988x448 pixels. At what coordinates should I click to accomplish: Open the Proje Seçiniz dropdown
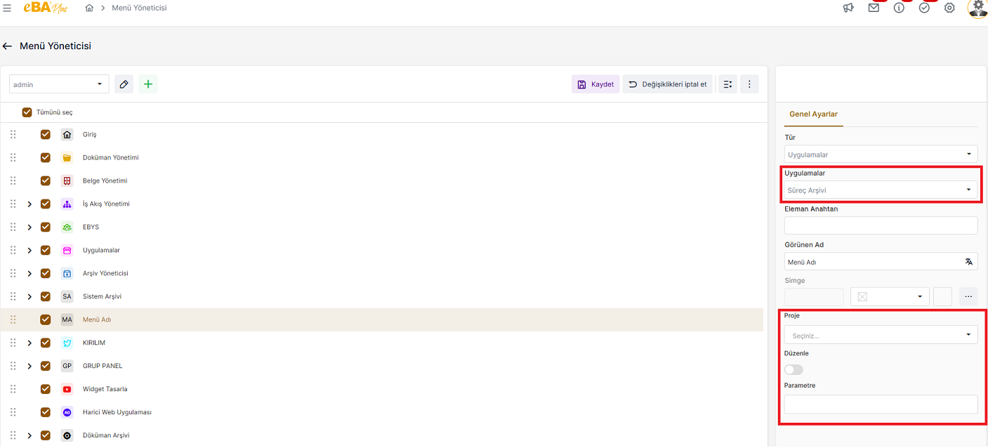pyautogui.click(x=881, y=335)
